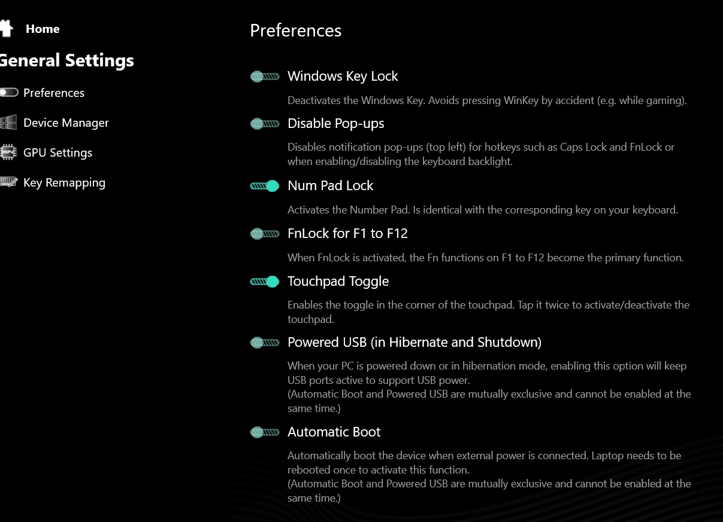
Task: Go to the Home page label
Action: point(43,29)
